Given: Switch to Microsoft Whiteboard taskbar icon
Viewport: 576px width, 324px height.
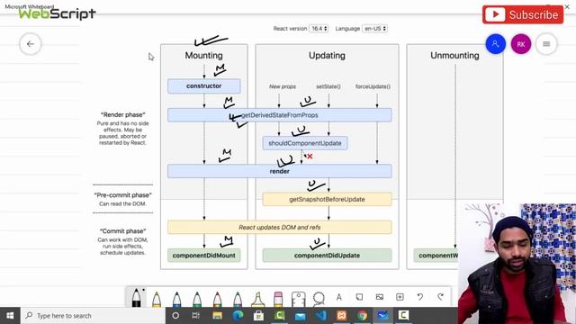Looking at the screenshot, I should pos(382,316).
